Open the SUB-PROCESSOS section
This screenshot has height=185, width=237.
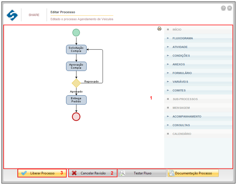coord(198,99)
